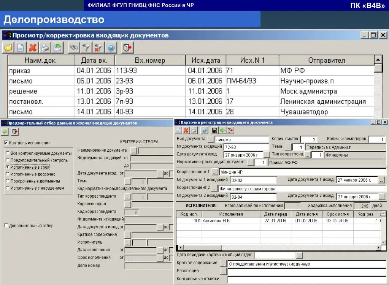
Task: Click the red X delete icon in the main toolbar
Action: tap(32, 47)
